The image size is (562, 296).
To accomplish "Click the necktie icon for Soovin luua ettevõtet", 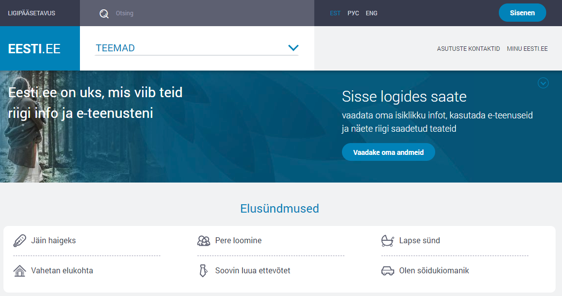I will (x=202, y=270).
